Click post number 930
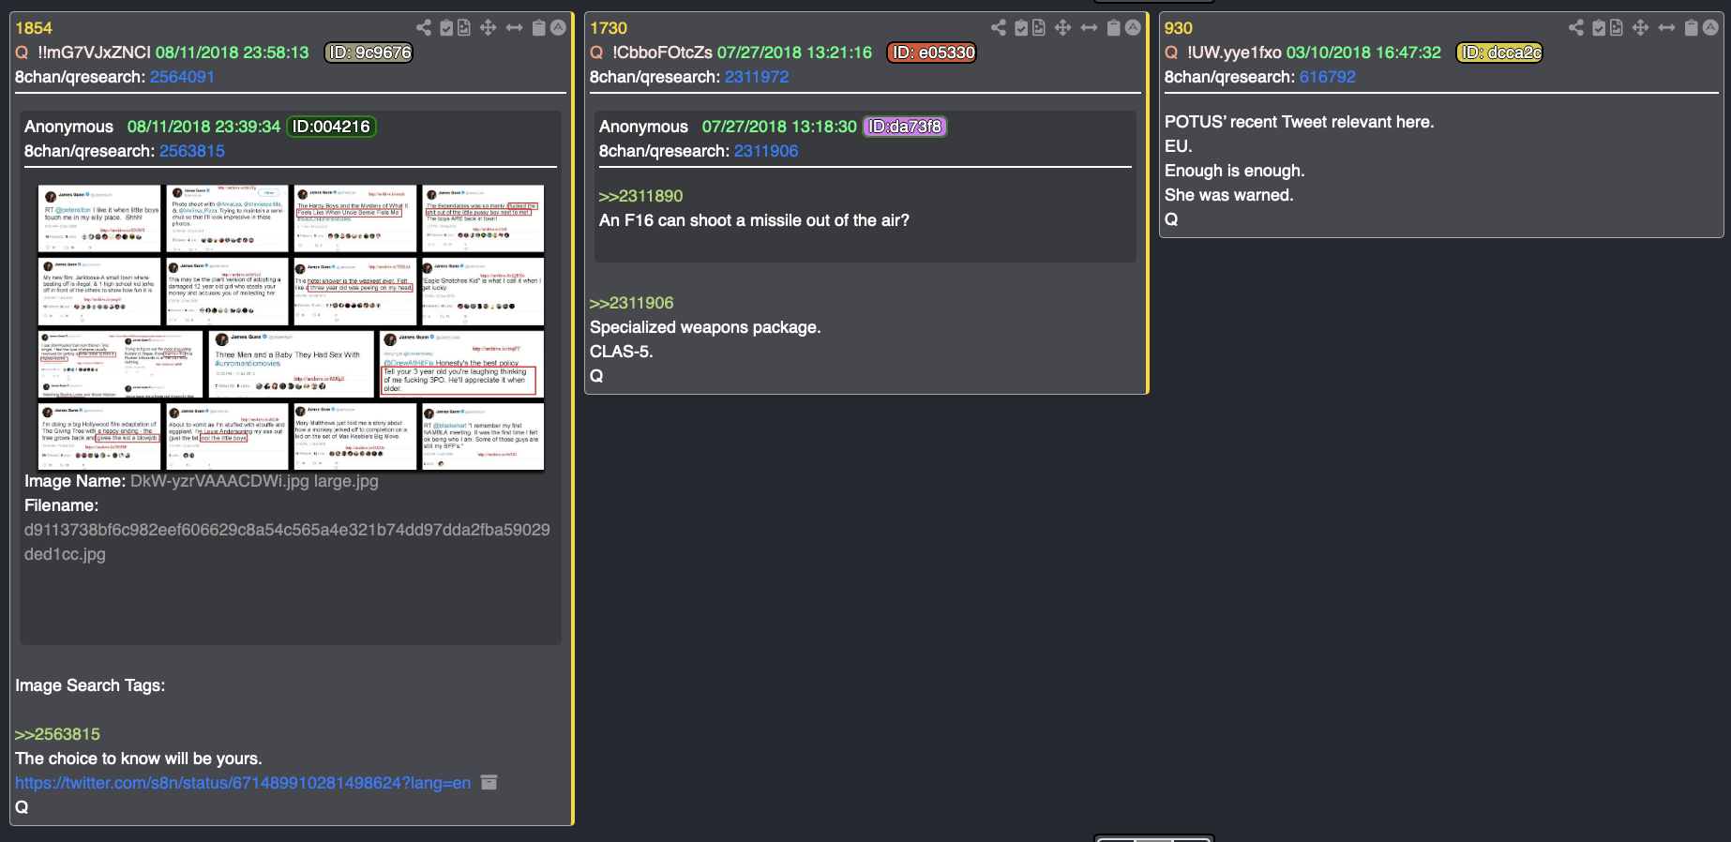The width and height of the screenshot is (1731, 842). click(x=1179, y=28)
